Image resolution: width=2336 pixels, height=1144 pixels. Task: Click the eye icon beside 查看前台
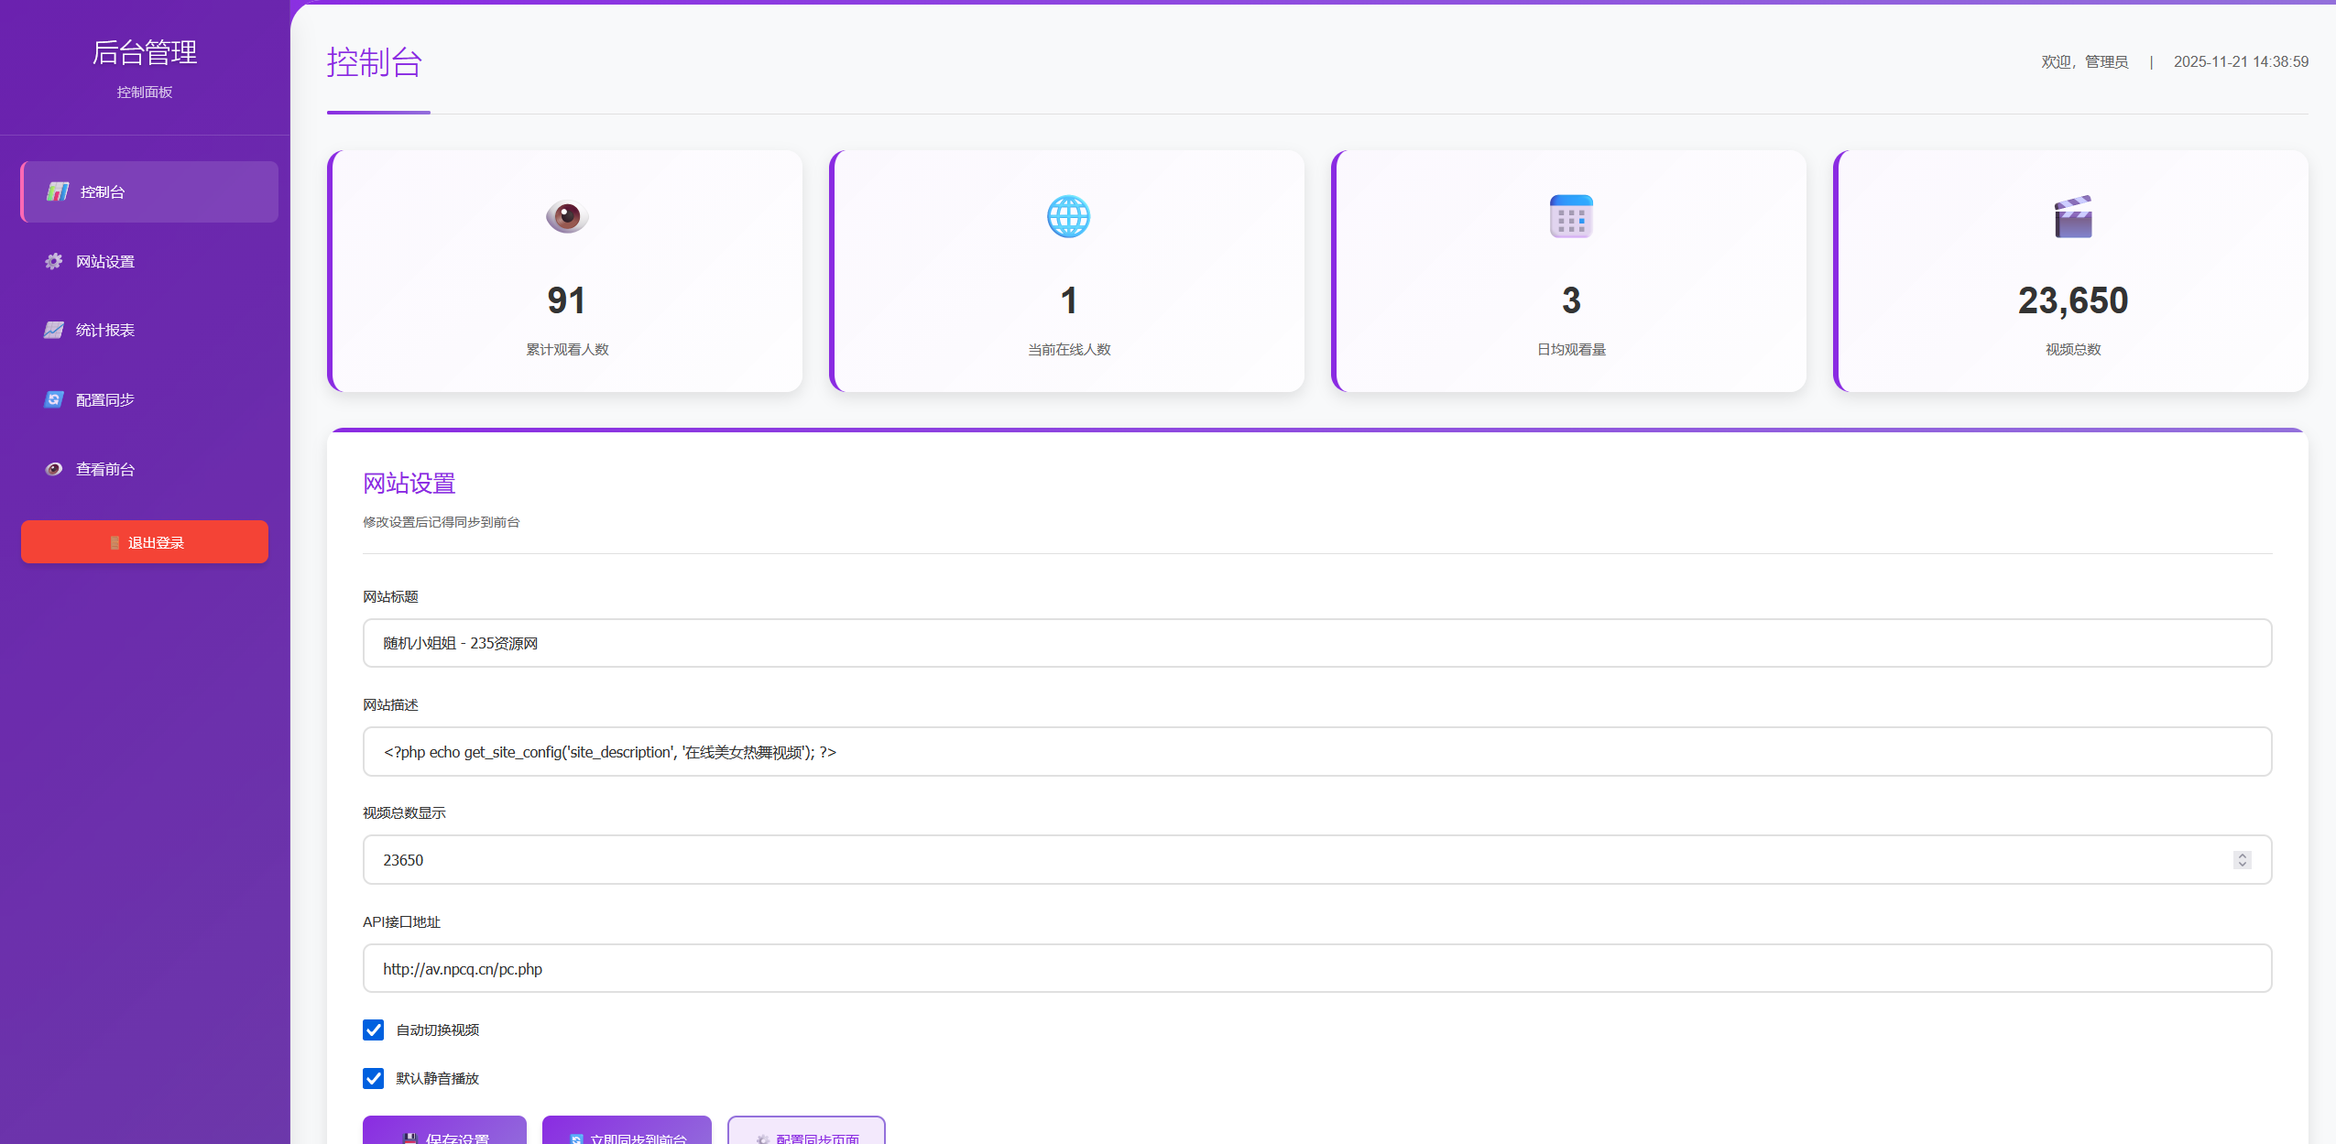click(53, 468)
